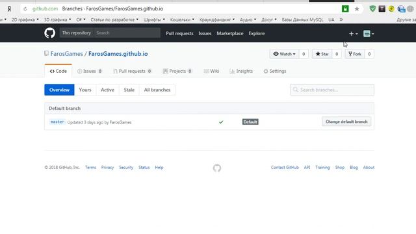Viewport: 416px width, 234px height.
Task: Click the This repository search scope label
Action: point(77,33)
